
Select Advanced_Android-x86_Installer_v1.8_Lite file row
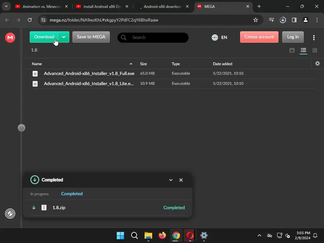(172, 84)
